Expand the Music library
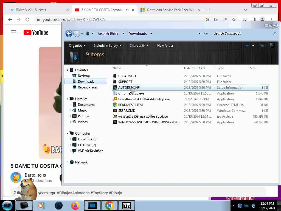 70,110
